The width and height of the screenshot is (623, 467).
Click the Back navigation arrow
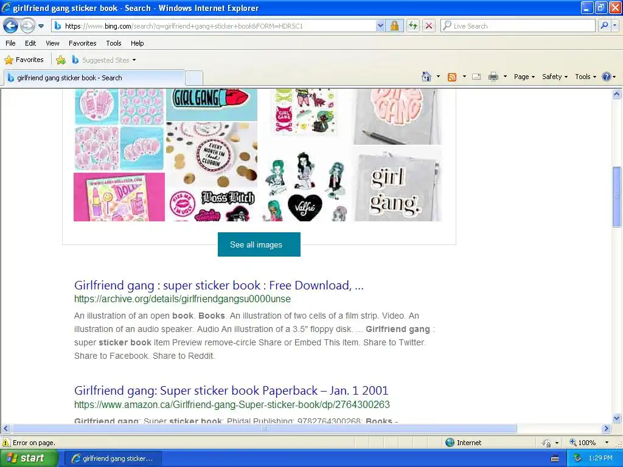pyautogui.click(x=11, y=26)
